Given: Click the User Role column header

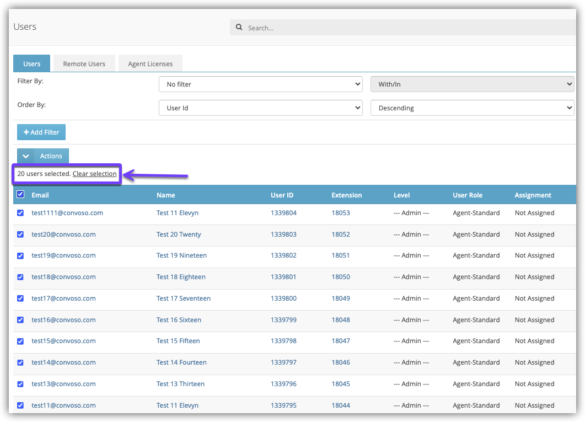Looking at the screenshot, I should tap(468, 195).
